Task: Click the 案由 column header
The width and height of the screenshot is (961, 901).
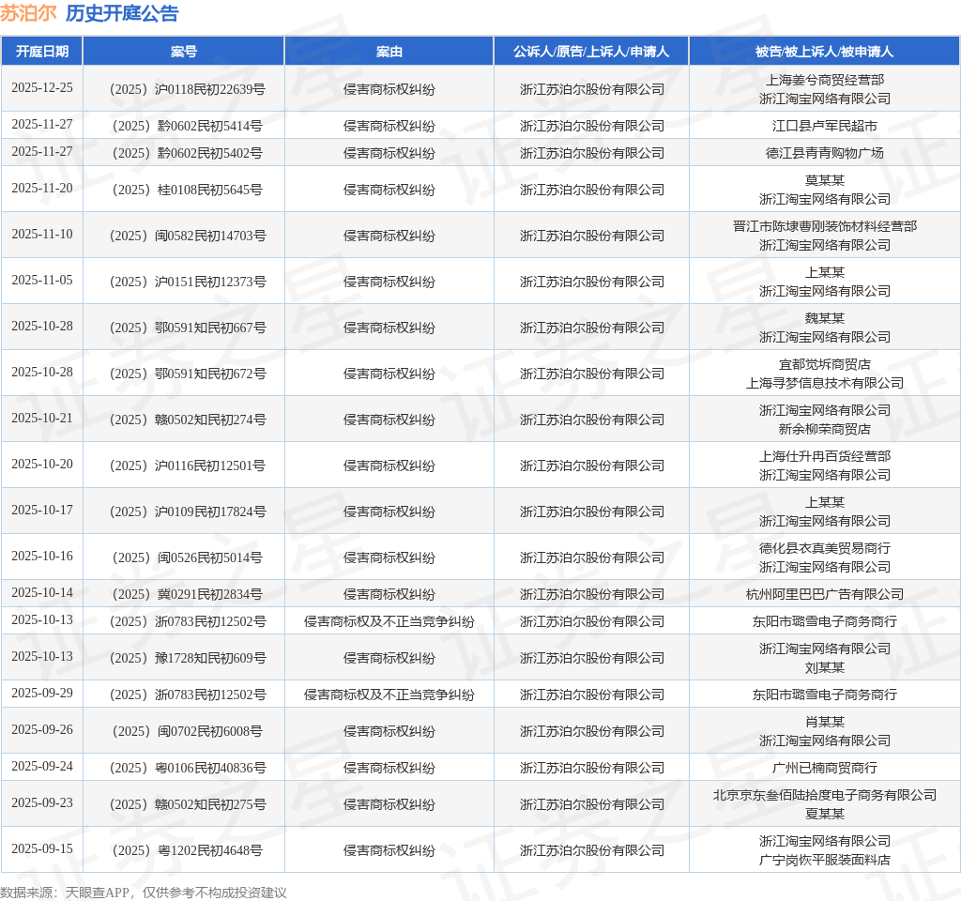Action: [x=389, y=52]
